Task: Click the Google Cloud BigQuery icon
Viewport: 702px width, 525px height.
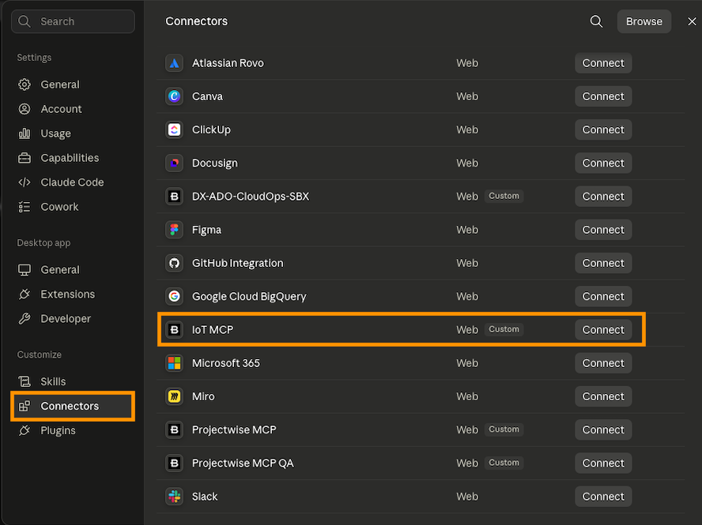Action: (174, 296)
